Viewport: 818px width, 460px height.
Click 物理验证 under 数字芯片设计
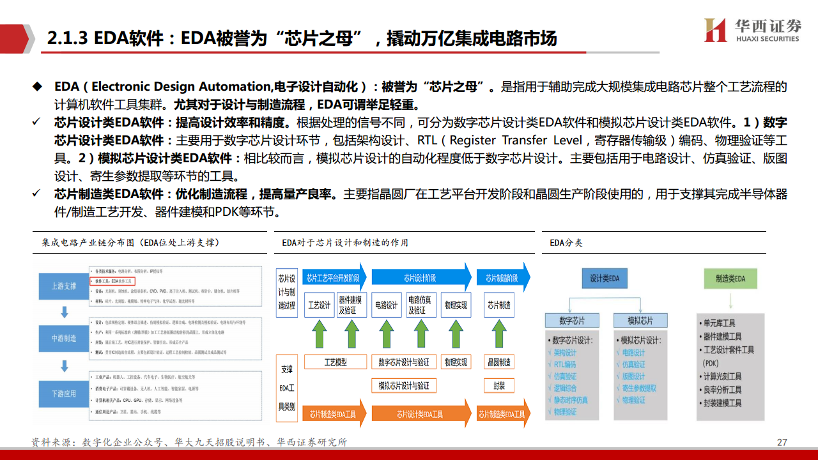(562, 412)
